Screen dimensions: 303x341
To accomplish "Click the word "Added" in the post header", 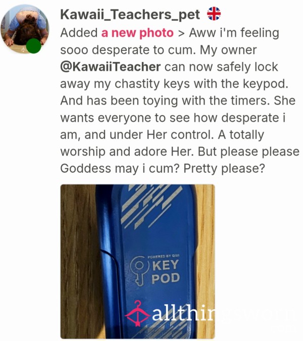I will point(79,33).
